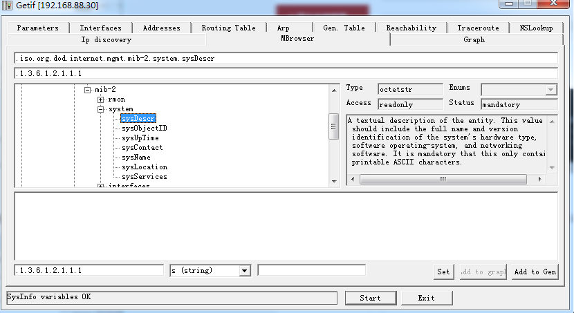Select sysUpTime in the tree
574x313 pixels.
pos(140,138)
